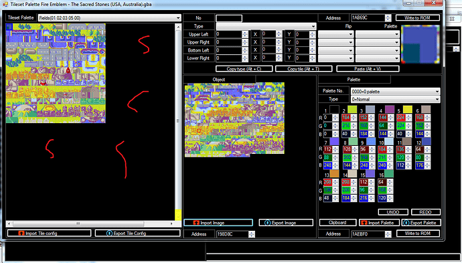Click the Palette section header tab
462x263 pixels.
(354, 80)
